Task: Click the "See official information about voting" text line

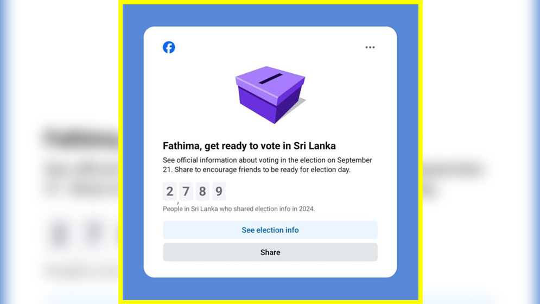Action: [267, 160]
